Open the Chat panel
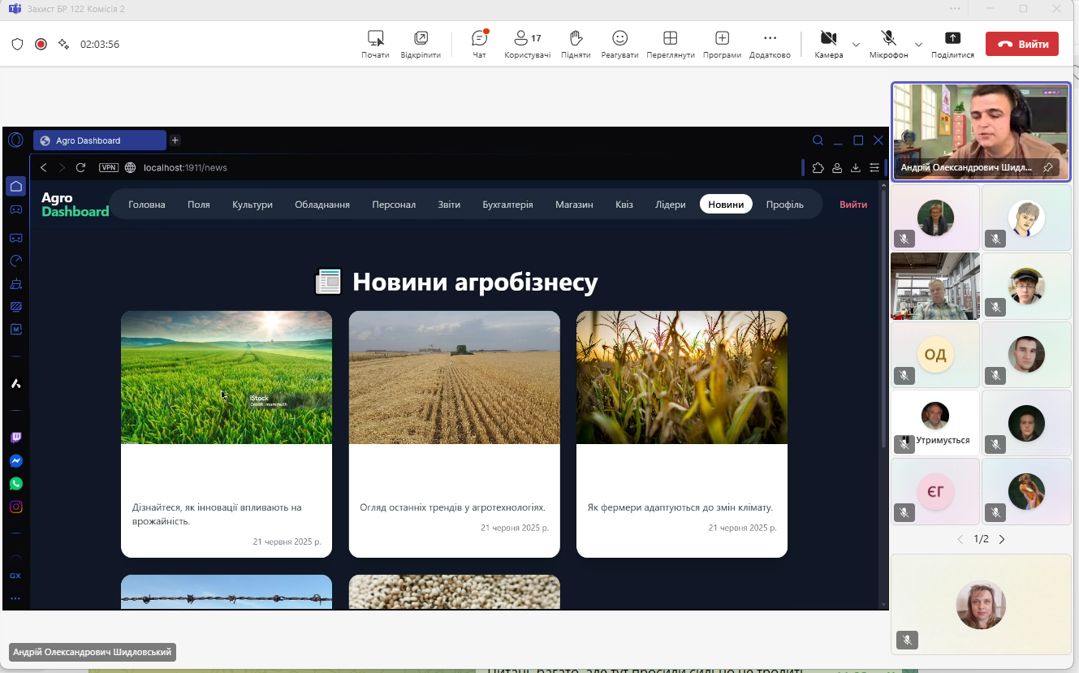Image resolution: width=1079 pixels, height=673 pixels. click(x=479, y=44)
